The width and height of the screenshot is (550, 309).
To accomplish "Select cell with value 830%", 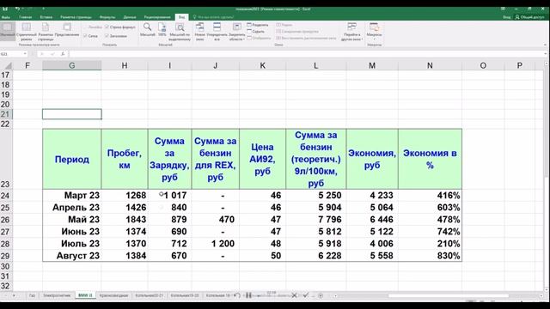I will point(430,256).
